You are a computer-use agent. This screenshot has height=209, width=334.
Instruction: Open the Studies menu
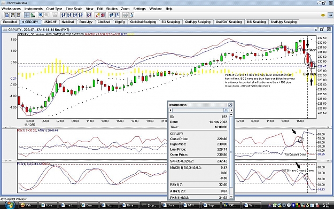tap(112, 9)
